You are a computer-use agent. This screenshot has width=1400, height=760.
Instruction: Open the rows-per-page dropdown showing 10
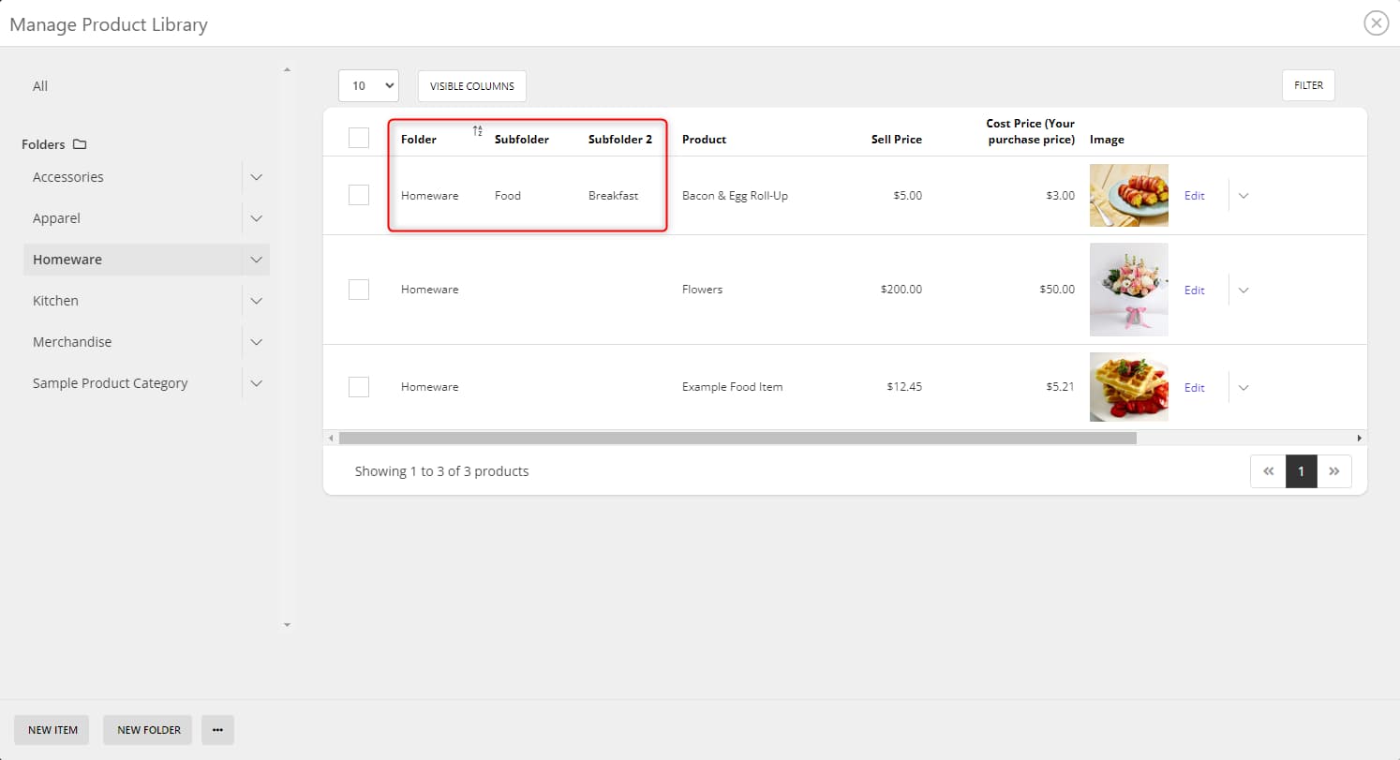point(368,85)
